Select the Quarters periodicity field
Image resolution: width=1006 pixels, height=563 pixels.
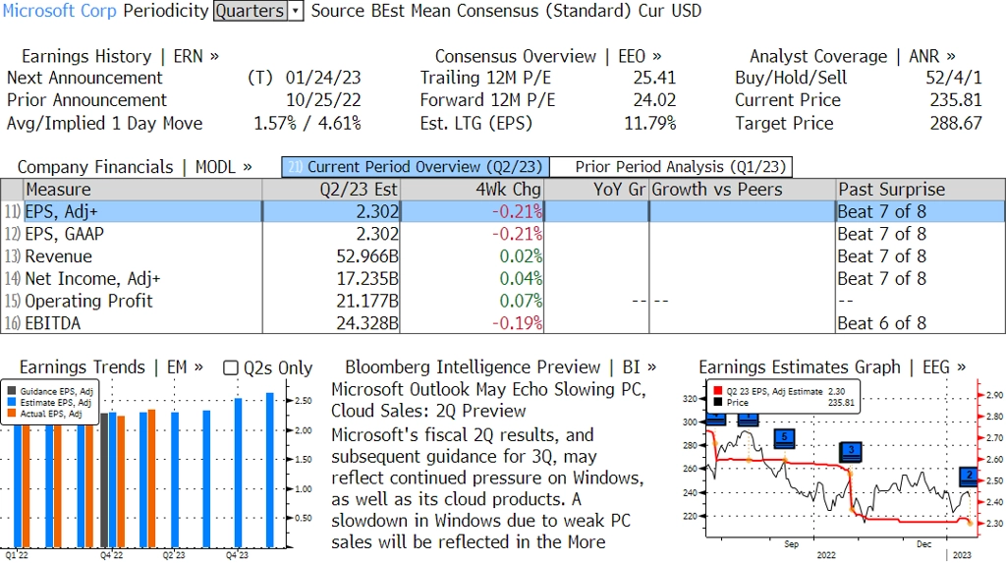pyautogui.click(x=251, y=11)
